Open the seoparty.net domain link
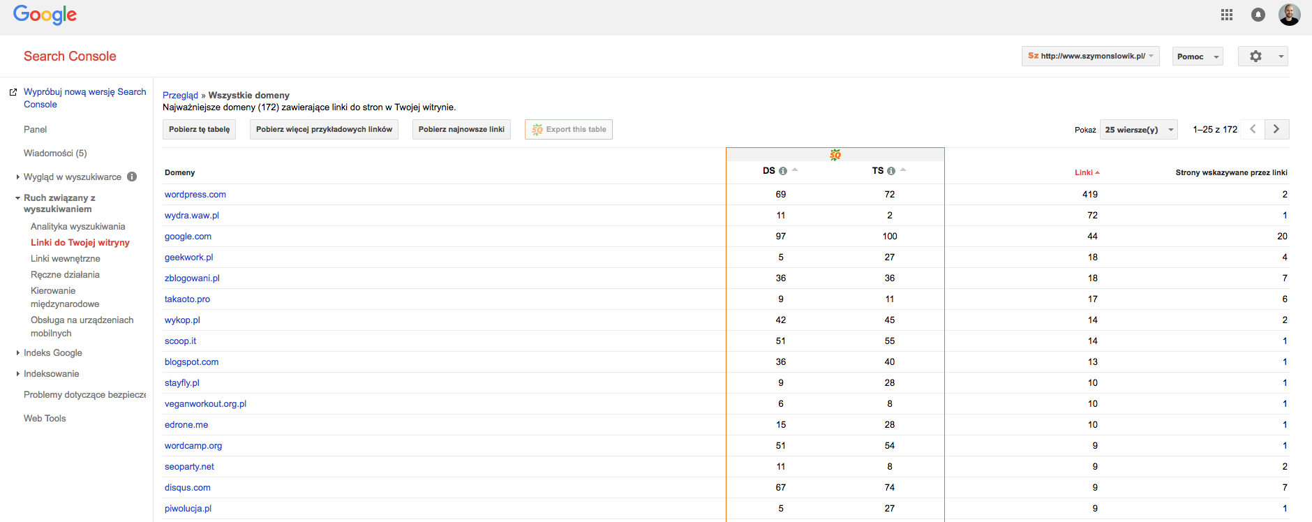 [x=189, y=466]
